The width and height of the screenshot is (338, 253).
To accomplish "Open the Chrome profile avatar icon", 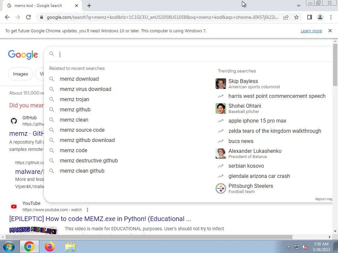I will click(320, 17).
